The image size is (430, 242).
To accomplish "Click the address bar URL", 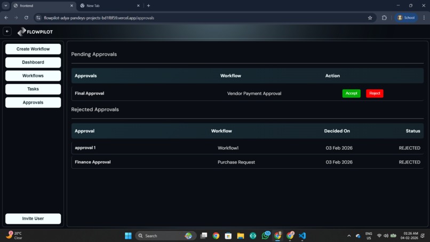I will [x=99, y=18].
